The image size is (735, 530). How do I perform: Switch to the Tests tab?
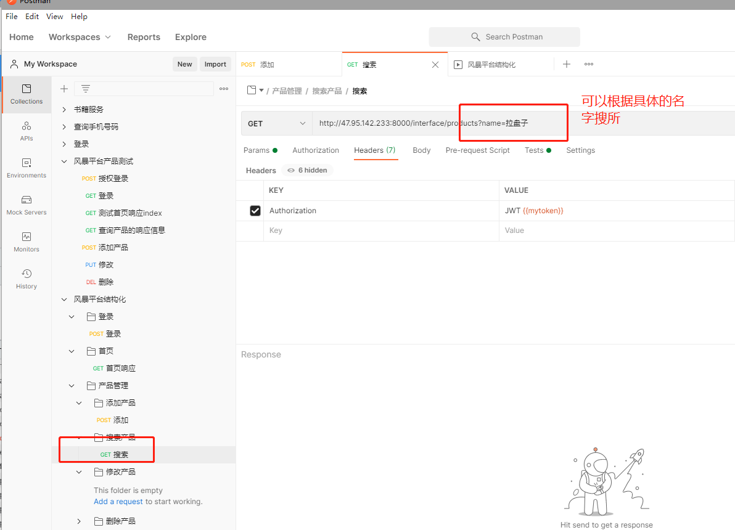point(538,150)
